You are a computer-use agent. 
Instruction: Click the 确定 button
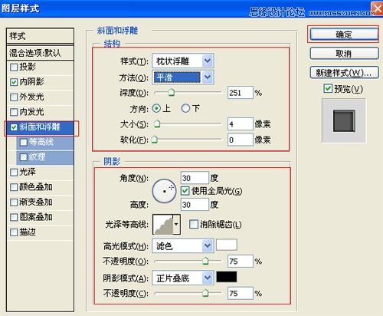344,34
